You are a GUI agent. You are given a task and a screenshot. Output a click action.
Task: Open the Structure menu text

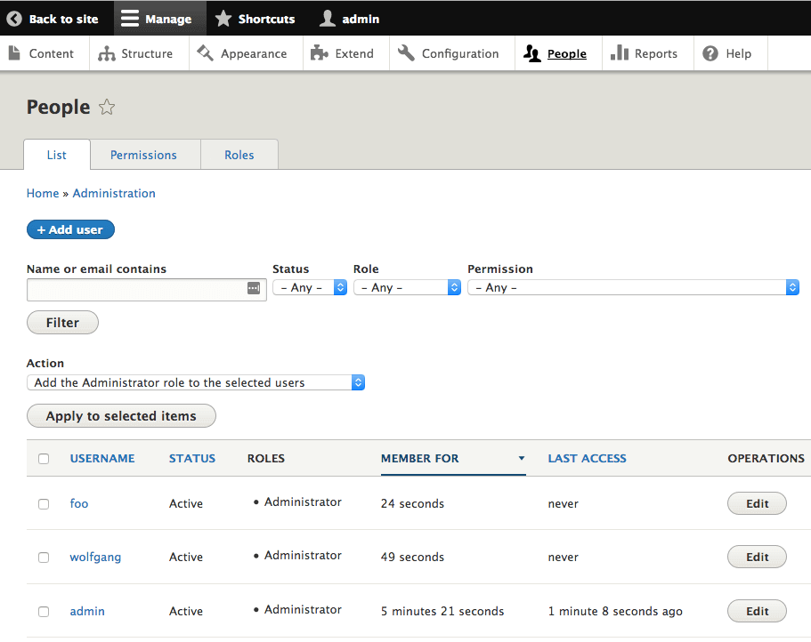147,53
